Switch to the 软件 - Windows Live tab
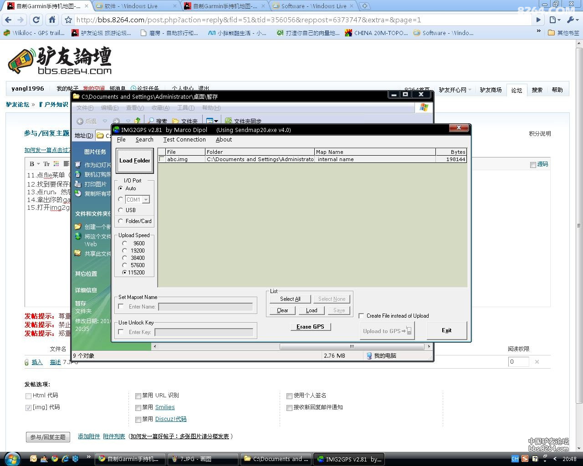Viewport: 583px width, 466px height. point(137,6)
